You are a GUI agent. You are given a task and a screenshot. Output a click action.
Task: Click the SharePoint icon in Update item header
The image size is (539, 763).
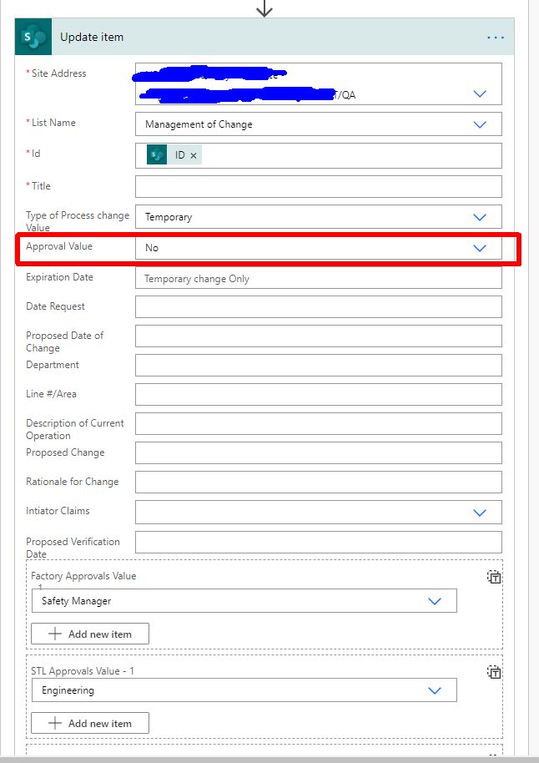coord(33,37)
